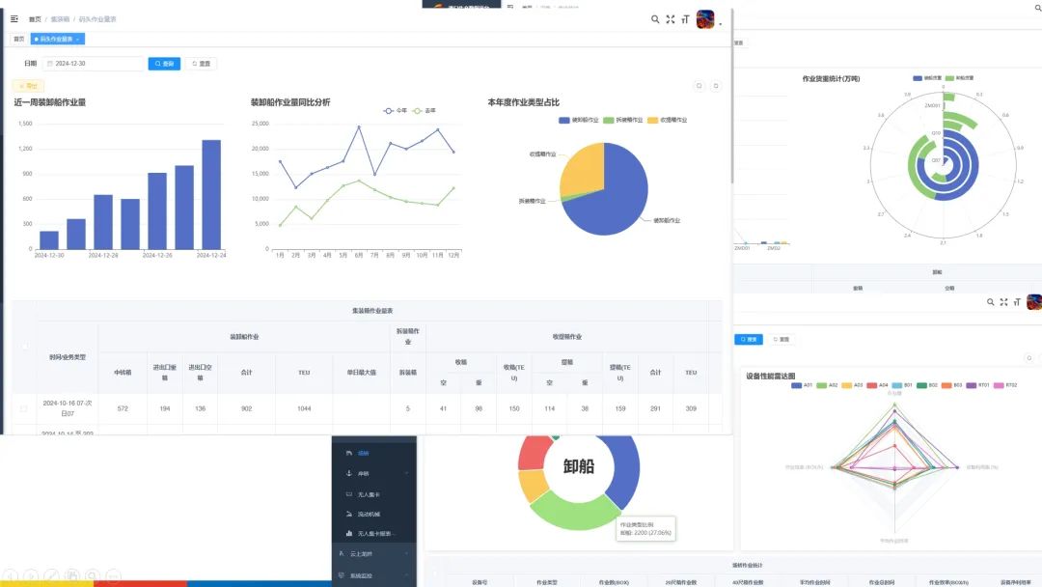Click the 无人集卡报表 bar chart icon

click(x=349, y=533)
